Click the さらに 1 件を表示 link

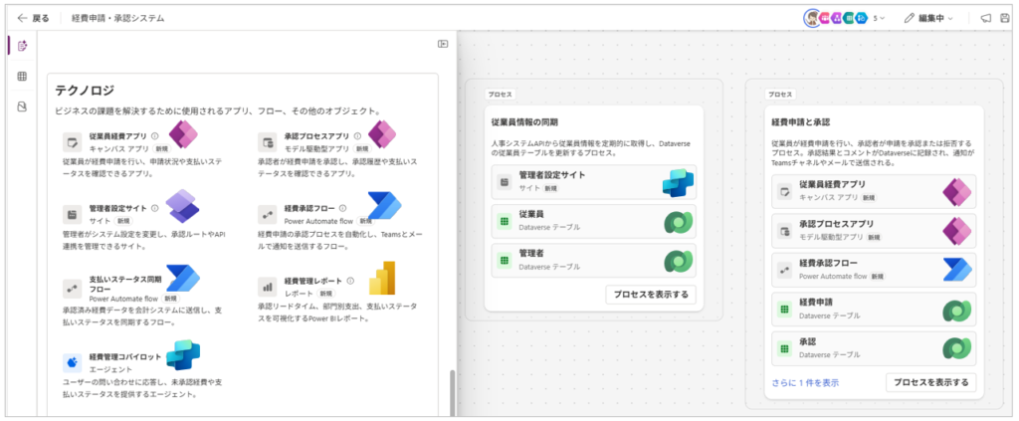[x=804, y=382]
